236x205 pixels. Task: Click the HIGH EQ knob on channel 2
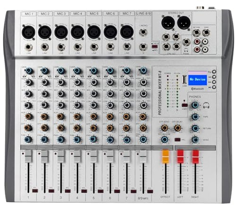(x=45, y=82)
